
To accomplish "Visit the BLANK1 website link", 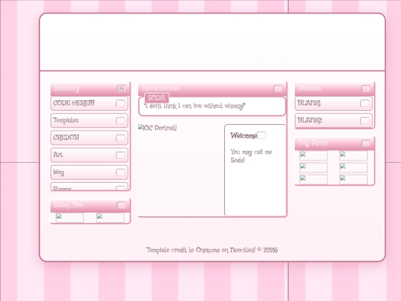I will tap(333, 103).
